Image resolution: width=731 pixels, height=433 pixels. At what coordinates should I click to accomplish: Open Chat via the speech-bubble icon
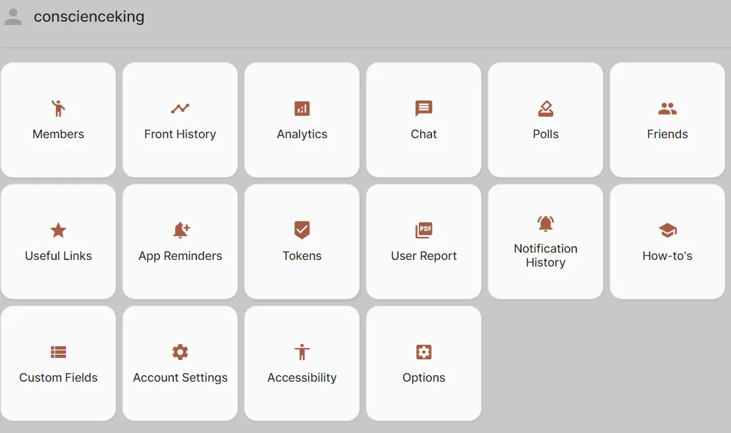click(x=423, y=109)
